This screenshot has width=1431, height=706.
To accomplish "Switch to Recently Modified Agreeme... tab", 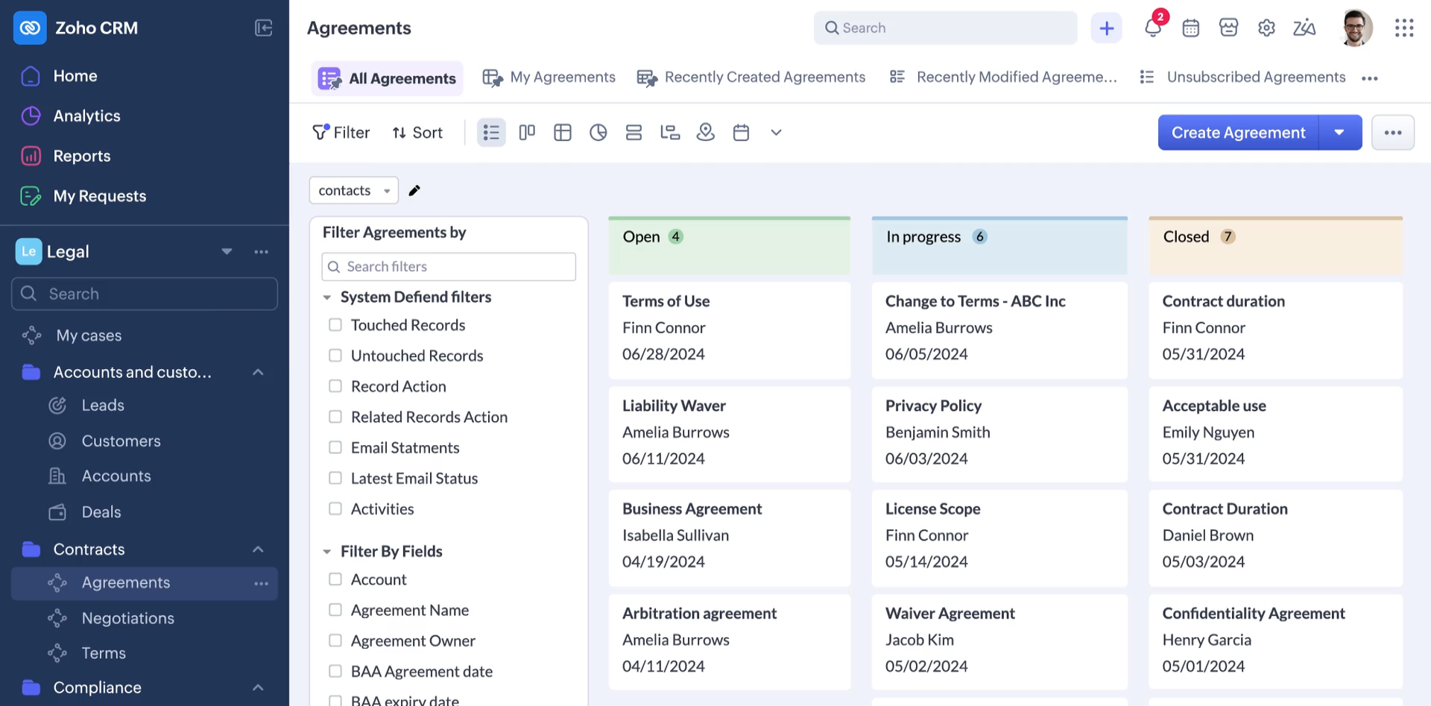I will point(1003,78).
